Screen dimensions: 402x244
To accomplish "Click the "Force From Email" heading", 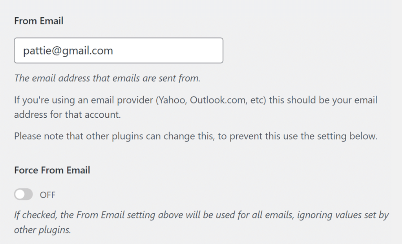I will tap(52, 170).
